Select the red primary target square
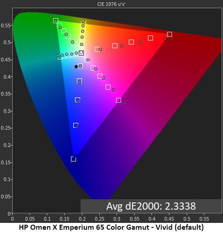 [x=169, y=35]
